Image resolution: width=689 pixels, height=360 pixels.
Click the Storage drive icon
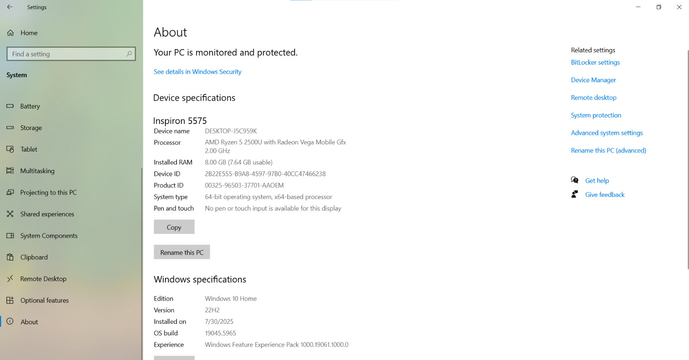pyautogui.click(x=10, y=127)
